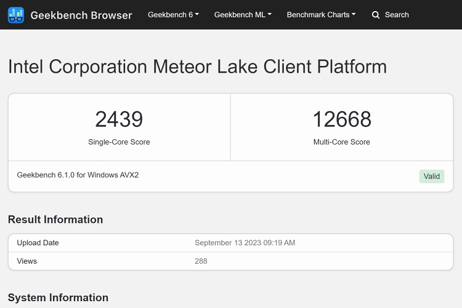Open the Geekbench Browser home link
The width and height of the screenshot is (462, 308).
[81, 15]
